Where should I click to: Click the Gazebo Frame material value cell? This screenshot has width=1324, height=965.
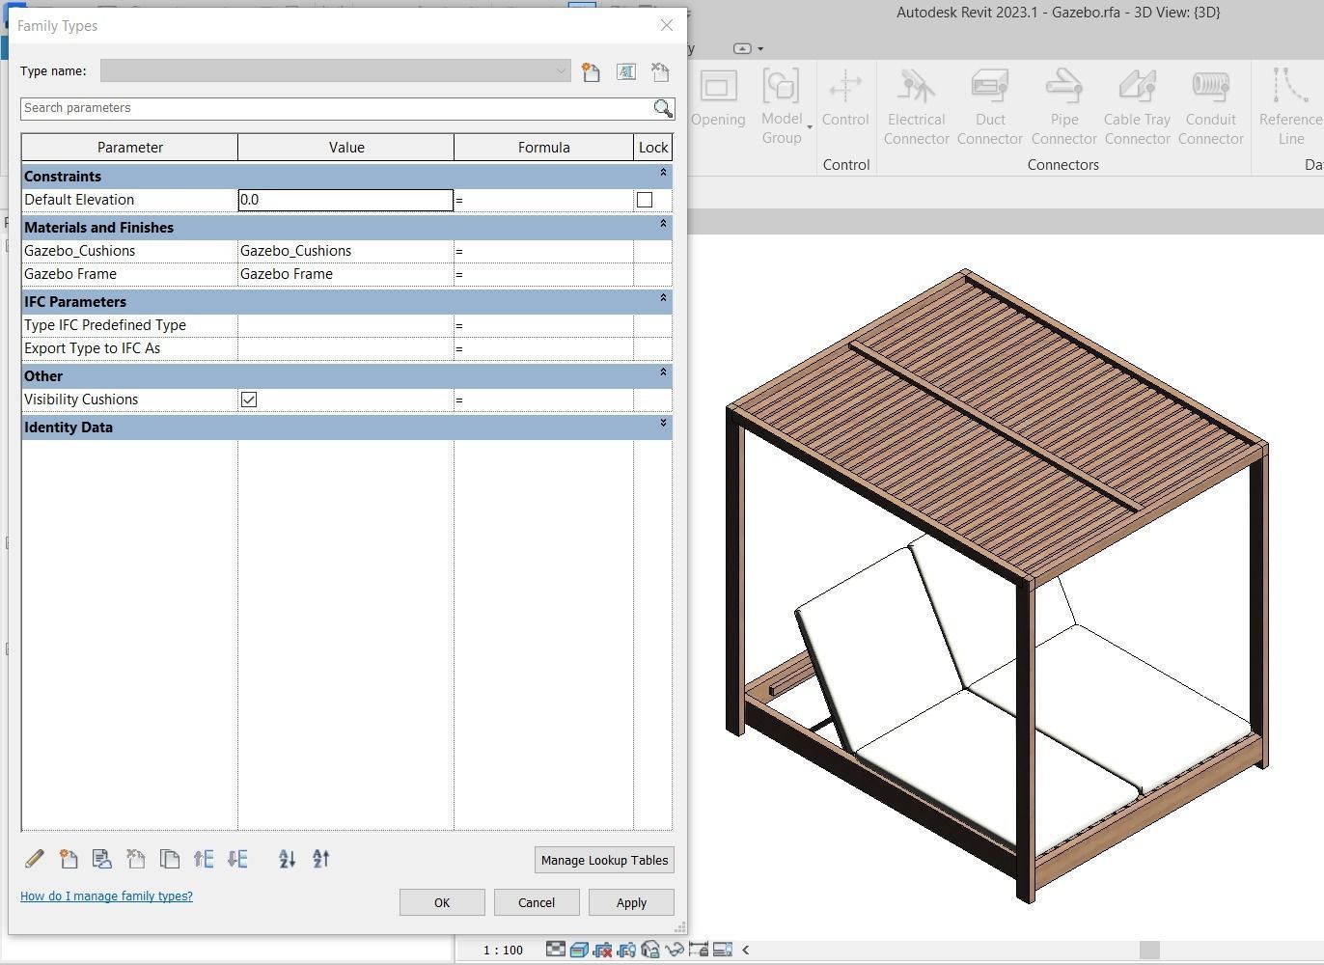(x=345, y=274)
